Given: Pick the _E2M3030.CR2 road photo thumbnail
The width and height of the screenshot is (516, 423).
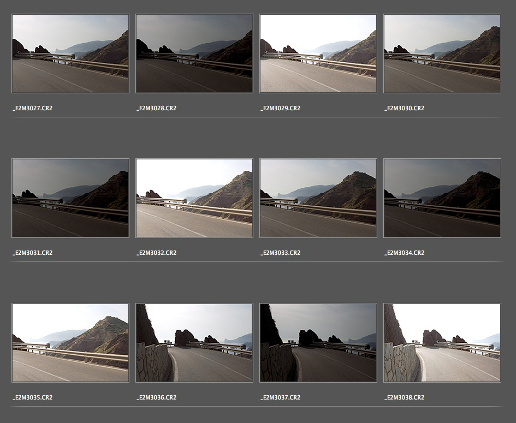Looking at the screenshot, I should 442,53.
